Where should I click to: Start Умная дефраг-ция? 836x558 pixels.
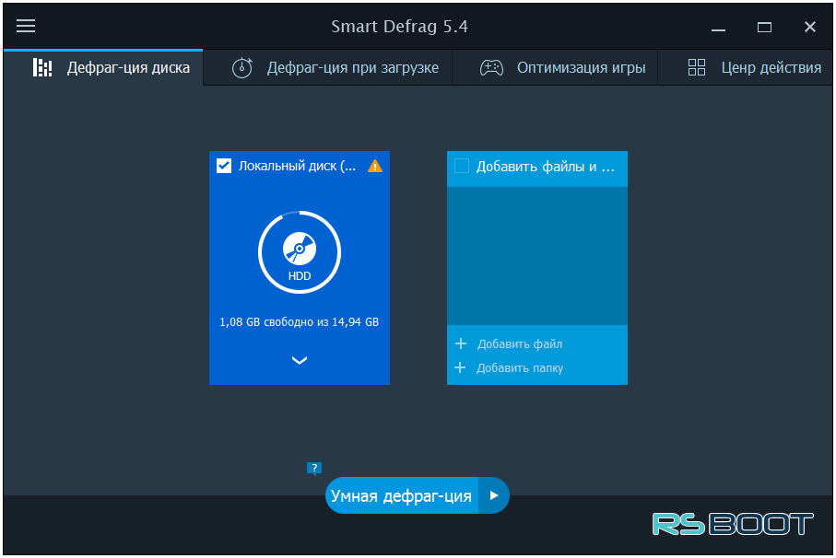(x=401, y=496)
